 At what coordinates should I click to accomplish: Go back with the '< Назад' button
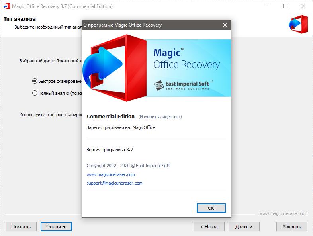click(209, 227)
